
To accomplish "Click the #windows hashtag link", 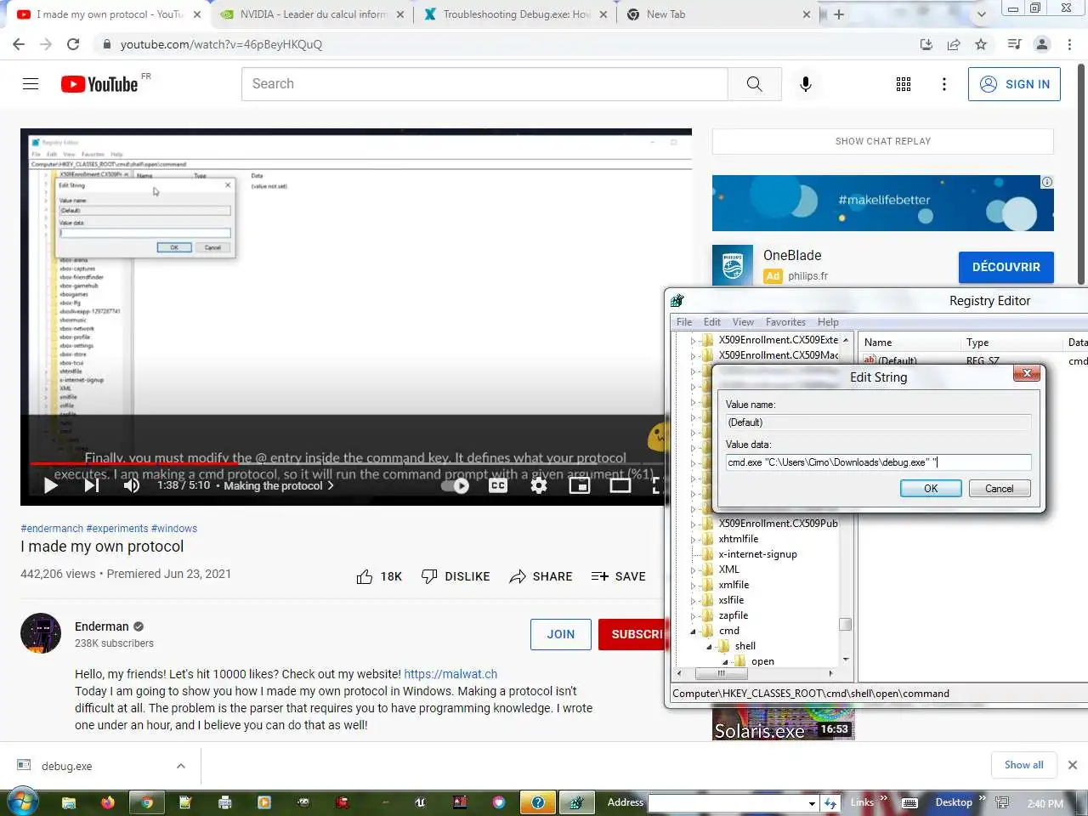I will (174, 529).
